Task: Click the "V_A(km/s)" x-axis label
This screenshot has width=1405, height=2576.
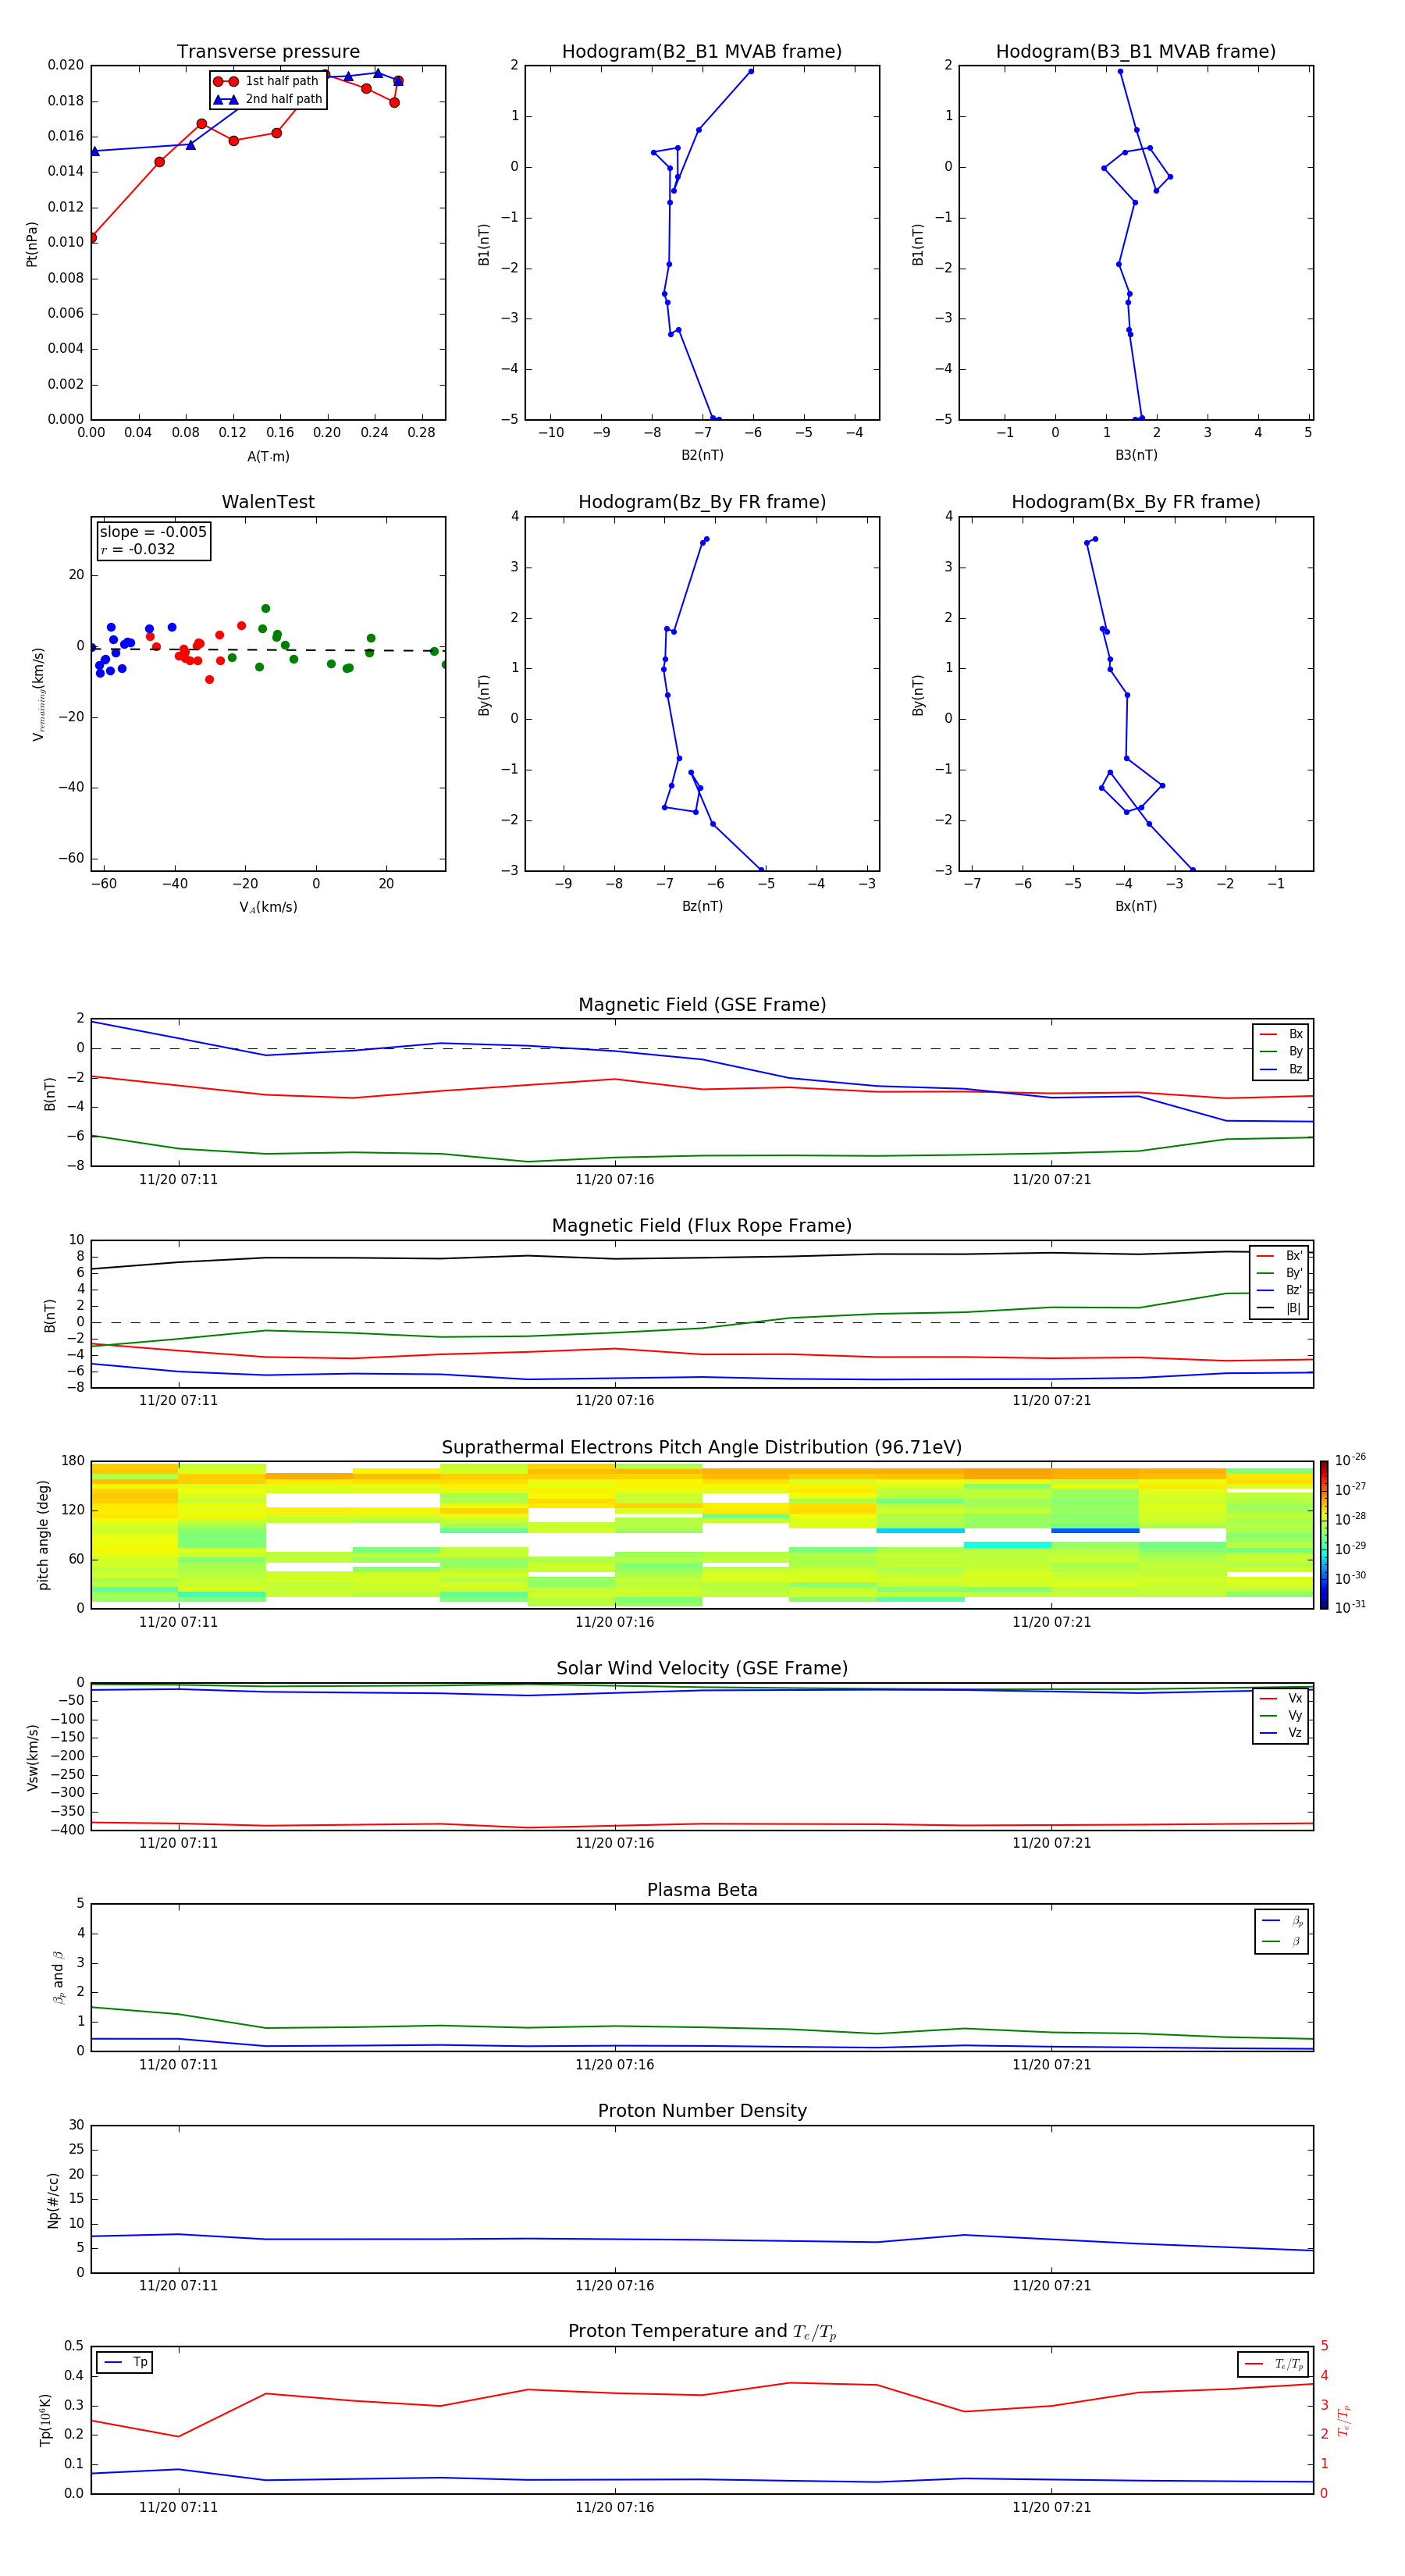Action: coord(268,908)
